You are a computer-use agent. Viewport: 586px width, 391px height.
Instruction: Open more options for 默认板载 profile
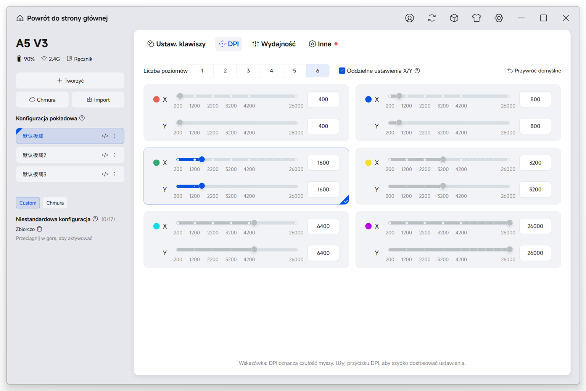click(114, 136)
